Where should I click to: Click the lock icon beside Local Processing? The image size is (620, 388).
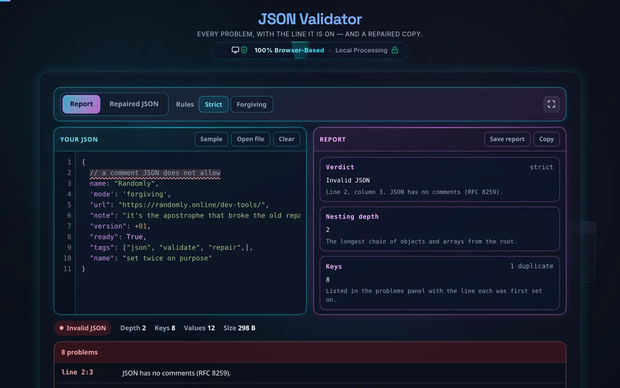point(395,50)
